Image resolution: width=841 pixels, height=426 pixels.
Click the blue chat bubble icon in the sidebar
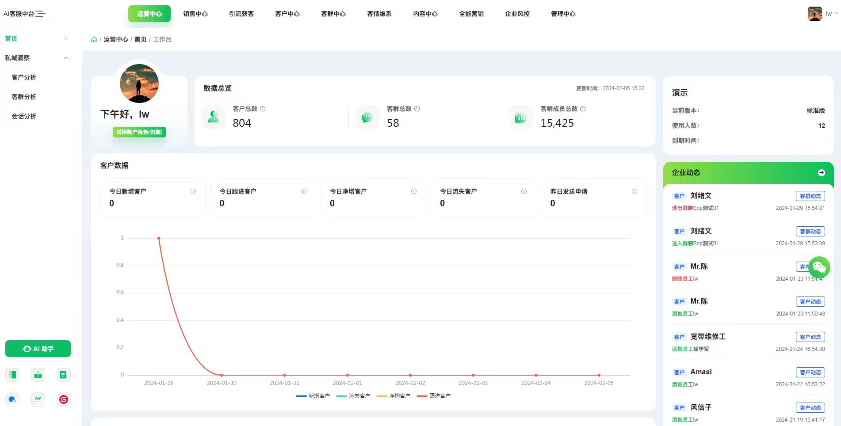[12, 399]
